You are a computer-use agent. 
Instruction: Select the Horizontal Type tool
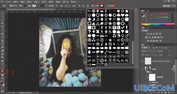point(2,64)
